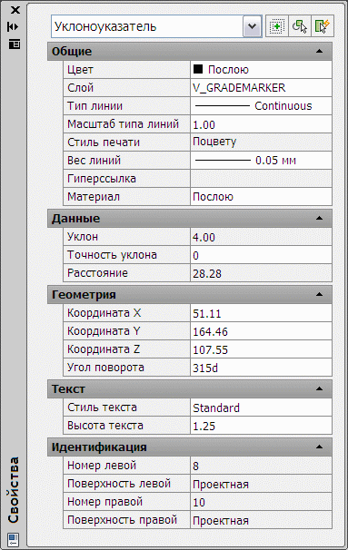Click Номер левой value 8
The height and width of the screenshot is (550, 348).
(262, 466)
